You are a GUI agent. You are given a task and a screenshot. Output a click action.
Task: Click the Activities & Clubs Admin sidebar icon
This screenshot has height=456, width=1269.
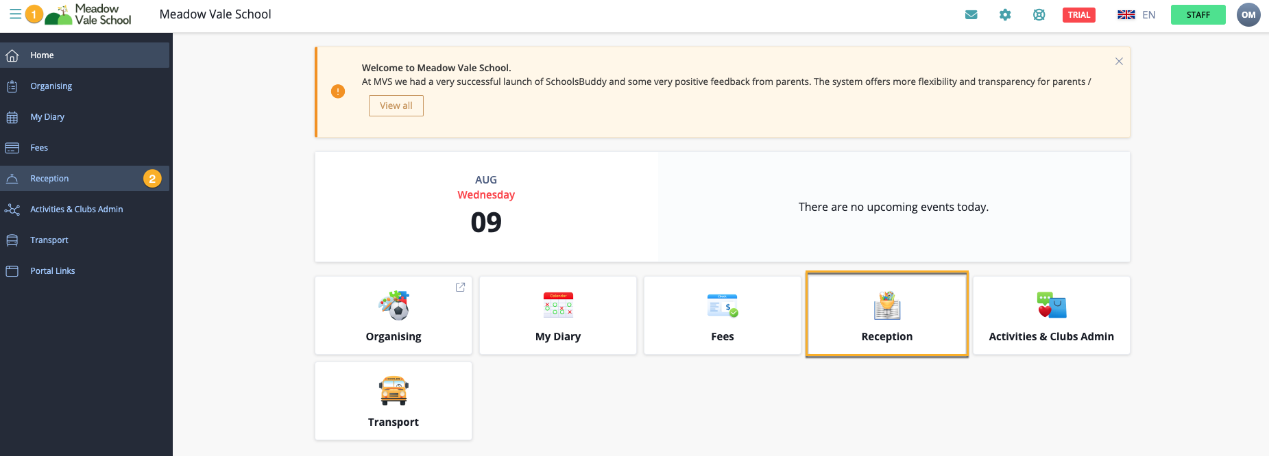13,209
